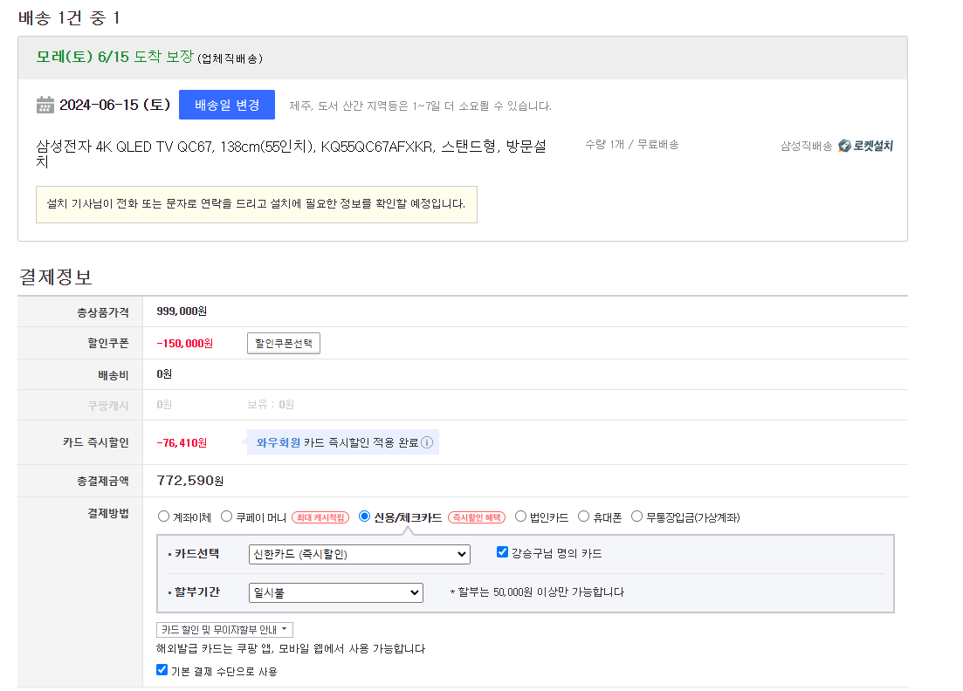Image resolution: width=963 pixels, height=691 pixels.
Task: Toggle the 기본 결제 수단으로 사용 checkbox
Action: [x=162, y=670]
